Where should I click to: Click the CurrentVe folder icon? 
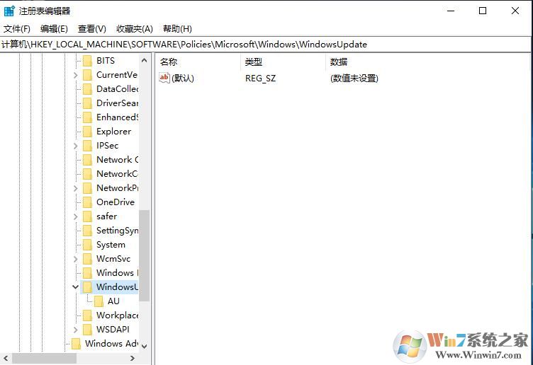[87, 75]
